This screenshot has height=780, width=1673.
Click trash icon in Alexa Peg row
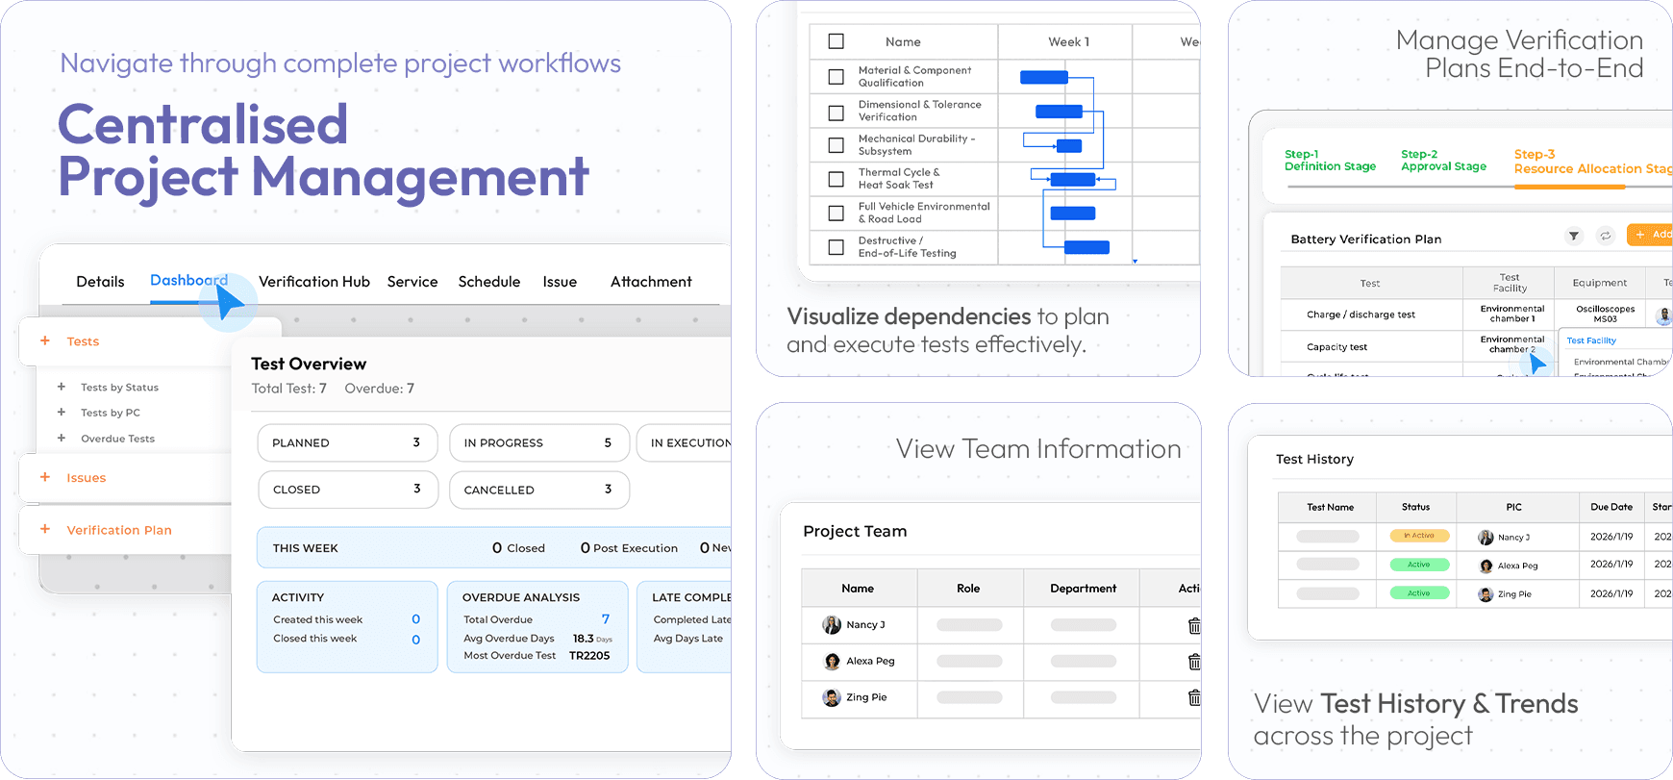1194,662
